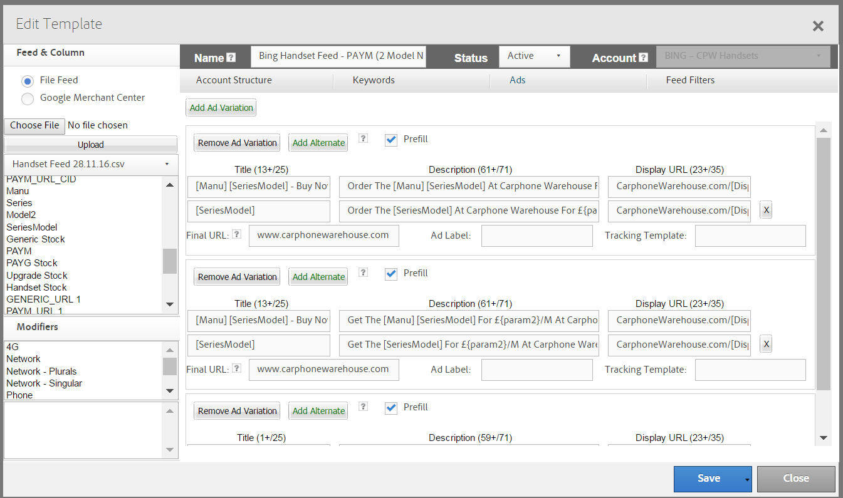
Task: Select Series in the feed column list
Action: click(19, 203)
